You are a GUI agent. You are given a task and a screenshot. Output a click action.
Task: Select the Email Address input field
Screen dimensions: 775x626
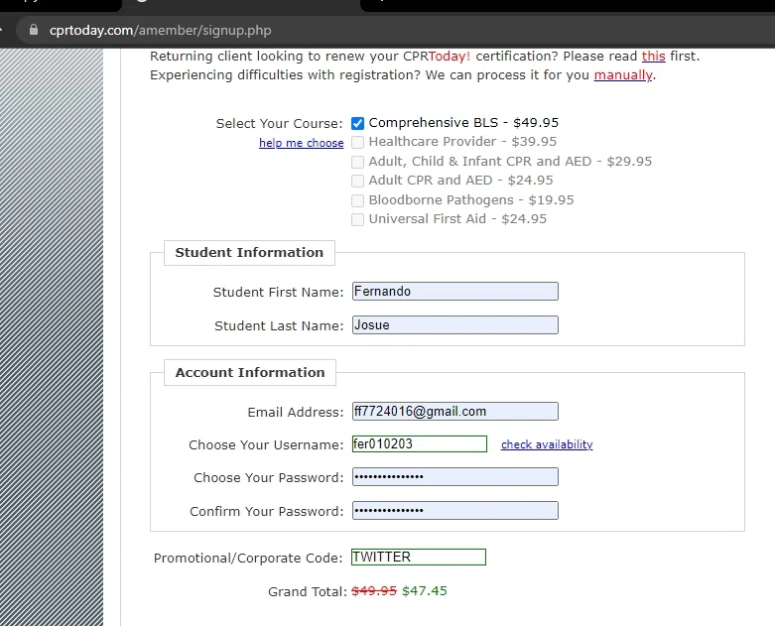coord(455,411)
